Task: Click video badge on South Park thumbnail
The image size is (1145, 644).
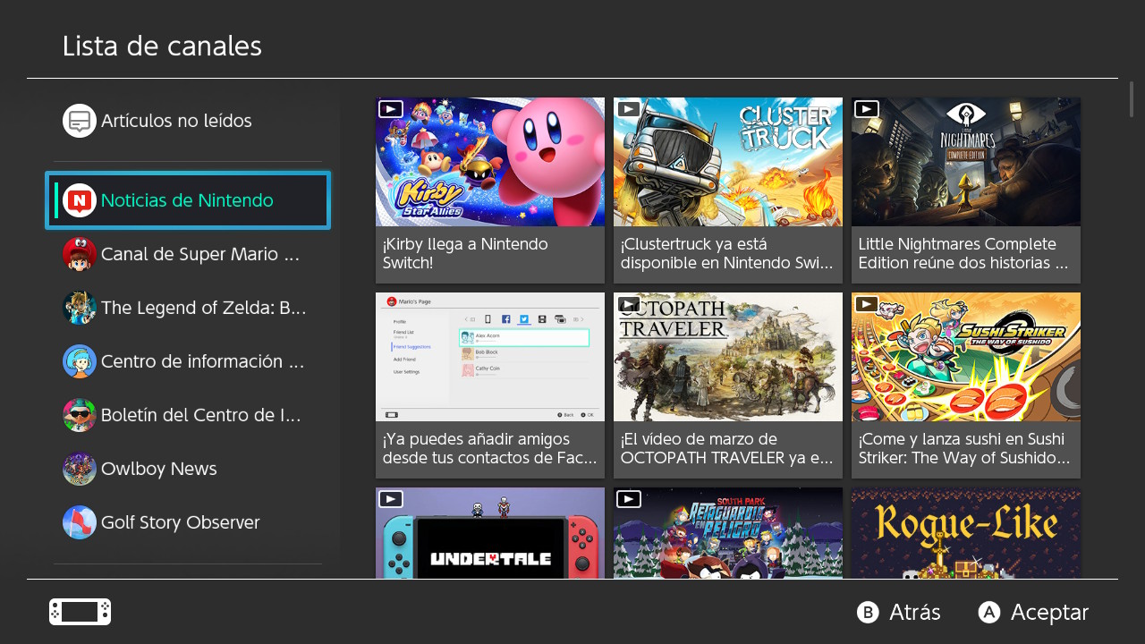Action: [x=629, y=499]
